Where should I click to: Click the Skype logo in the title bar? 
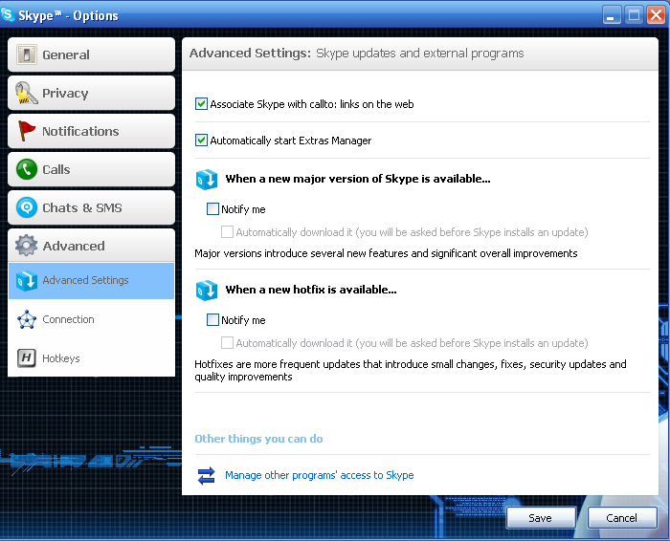point(8,15)
